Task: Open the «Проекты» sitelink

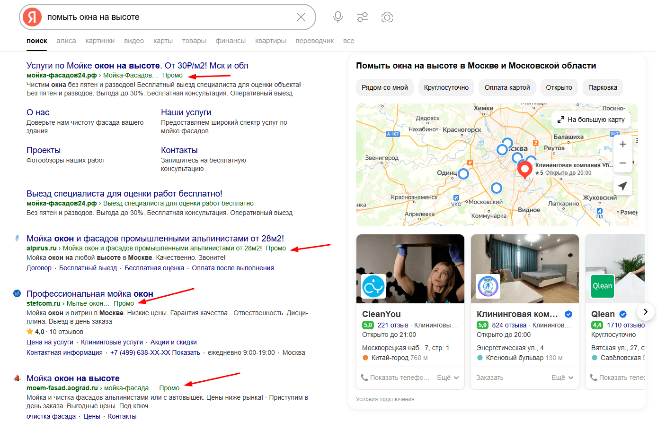Action: coord(44,150)
